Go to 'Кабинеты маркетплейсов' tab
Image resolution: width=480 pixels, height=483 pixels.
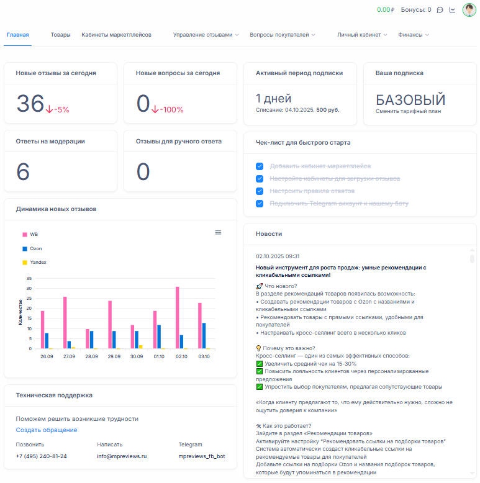coord(116,35)
